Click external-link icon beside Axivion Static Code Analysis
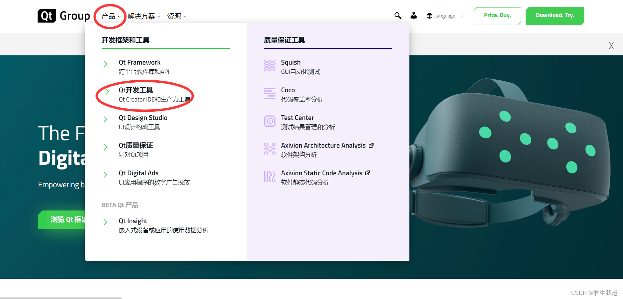 coord(368,173)
